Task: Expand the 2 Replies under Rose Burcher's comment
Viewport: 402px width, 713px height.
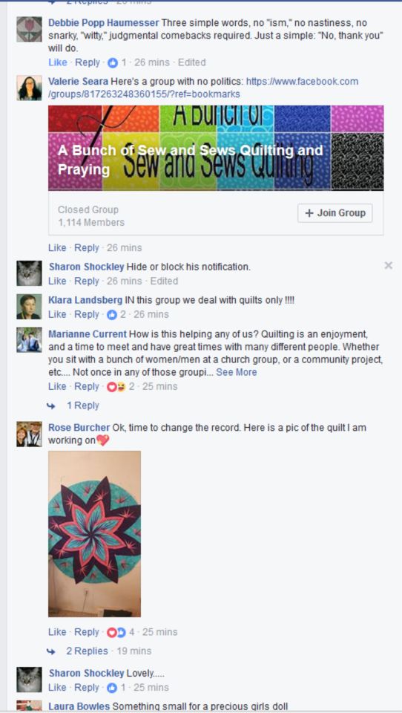Action: 88,651
